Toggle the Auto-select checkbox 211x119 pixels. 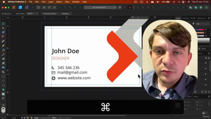pyautogui.click(x=14, y=14)
